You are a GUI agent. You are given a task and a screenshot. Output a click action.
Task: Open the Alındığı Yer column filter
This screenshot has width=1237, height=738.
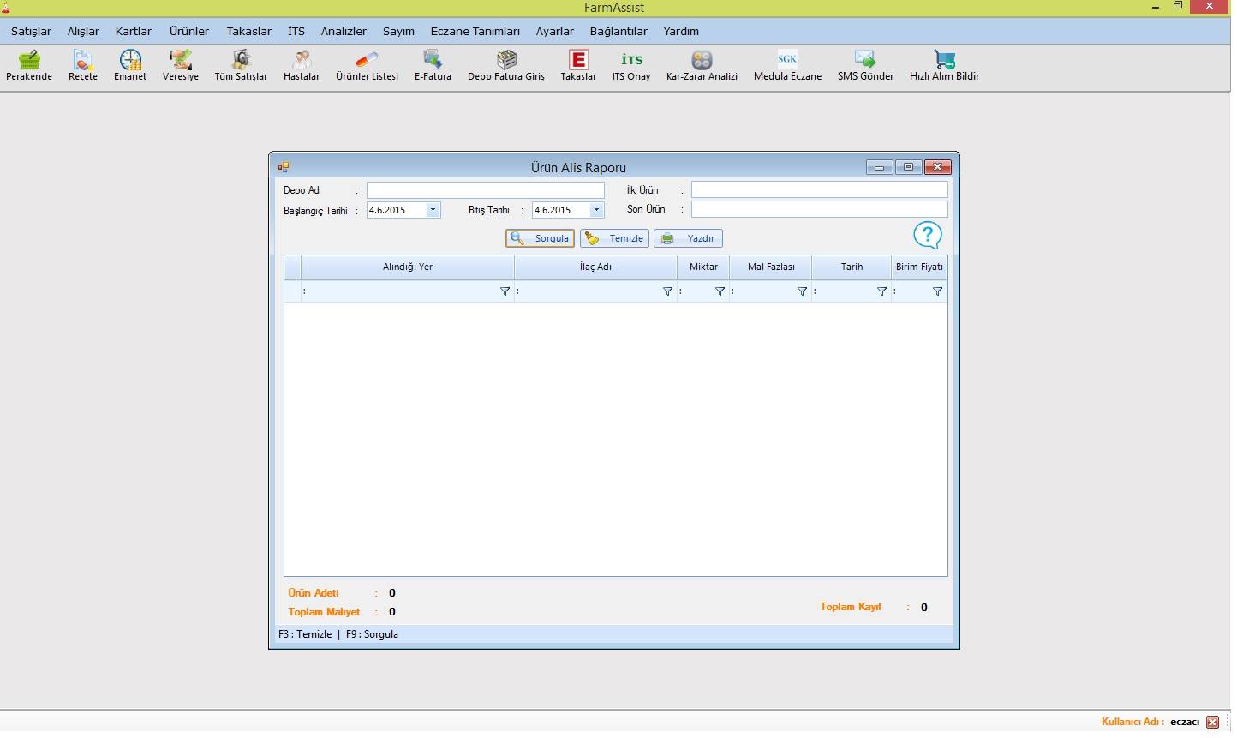pyautogui.click(x=505, y=291)
